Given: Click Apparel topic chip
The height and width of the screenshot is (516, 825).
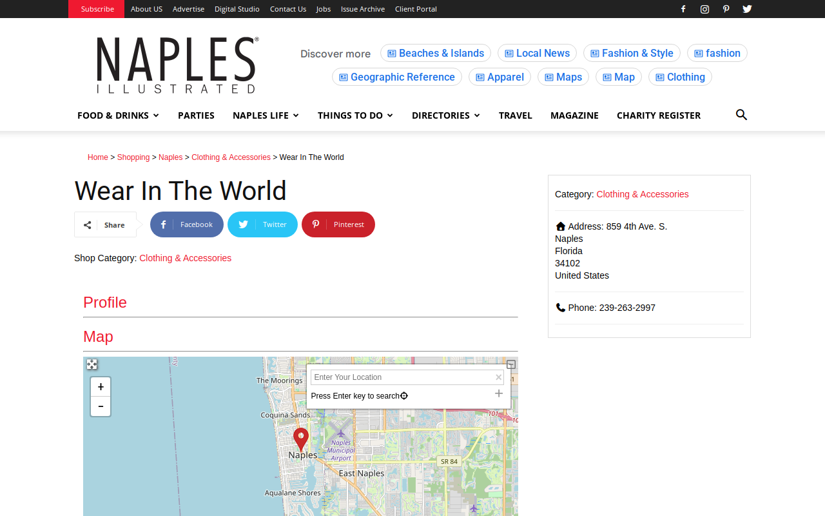Looking at the screenshot, I should point(500,77).
